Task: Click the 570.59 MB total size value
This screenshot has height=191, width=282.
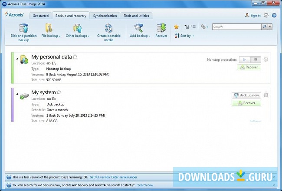Action: click(x=54, y=80)
